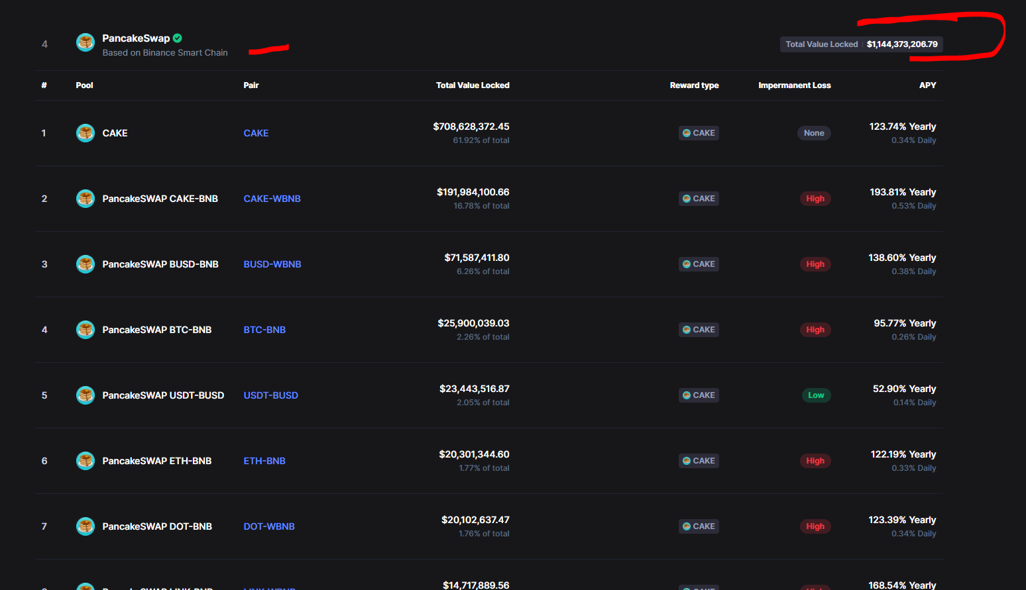The image size is (1026, 590).
Task: Click the CAKE reward badge in ETH-BNB row
Action: tap(699, 461)
